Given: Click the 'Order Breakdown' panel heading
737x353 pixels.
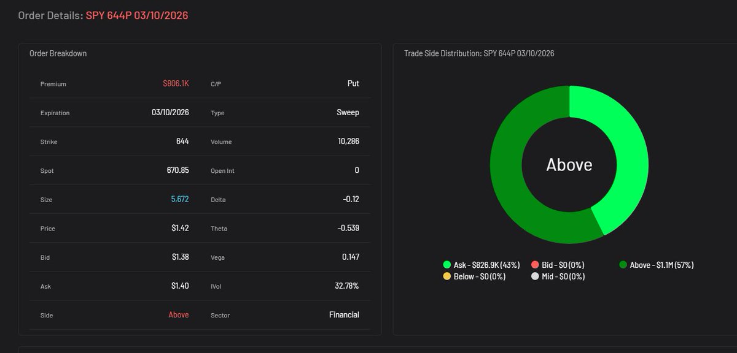Looking at the screenshot, I should coord(58,53).
